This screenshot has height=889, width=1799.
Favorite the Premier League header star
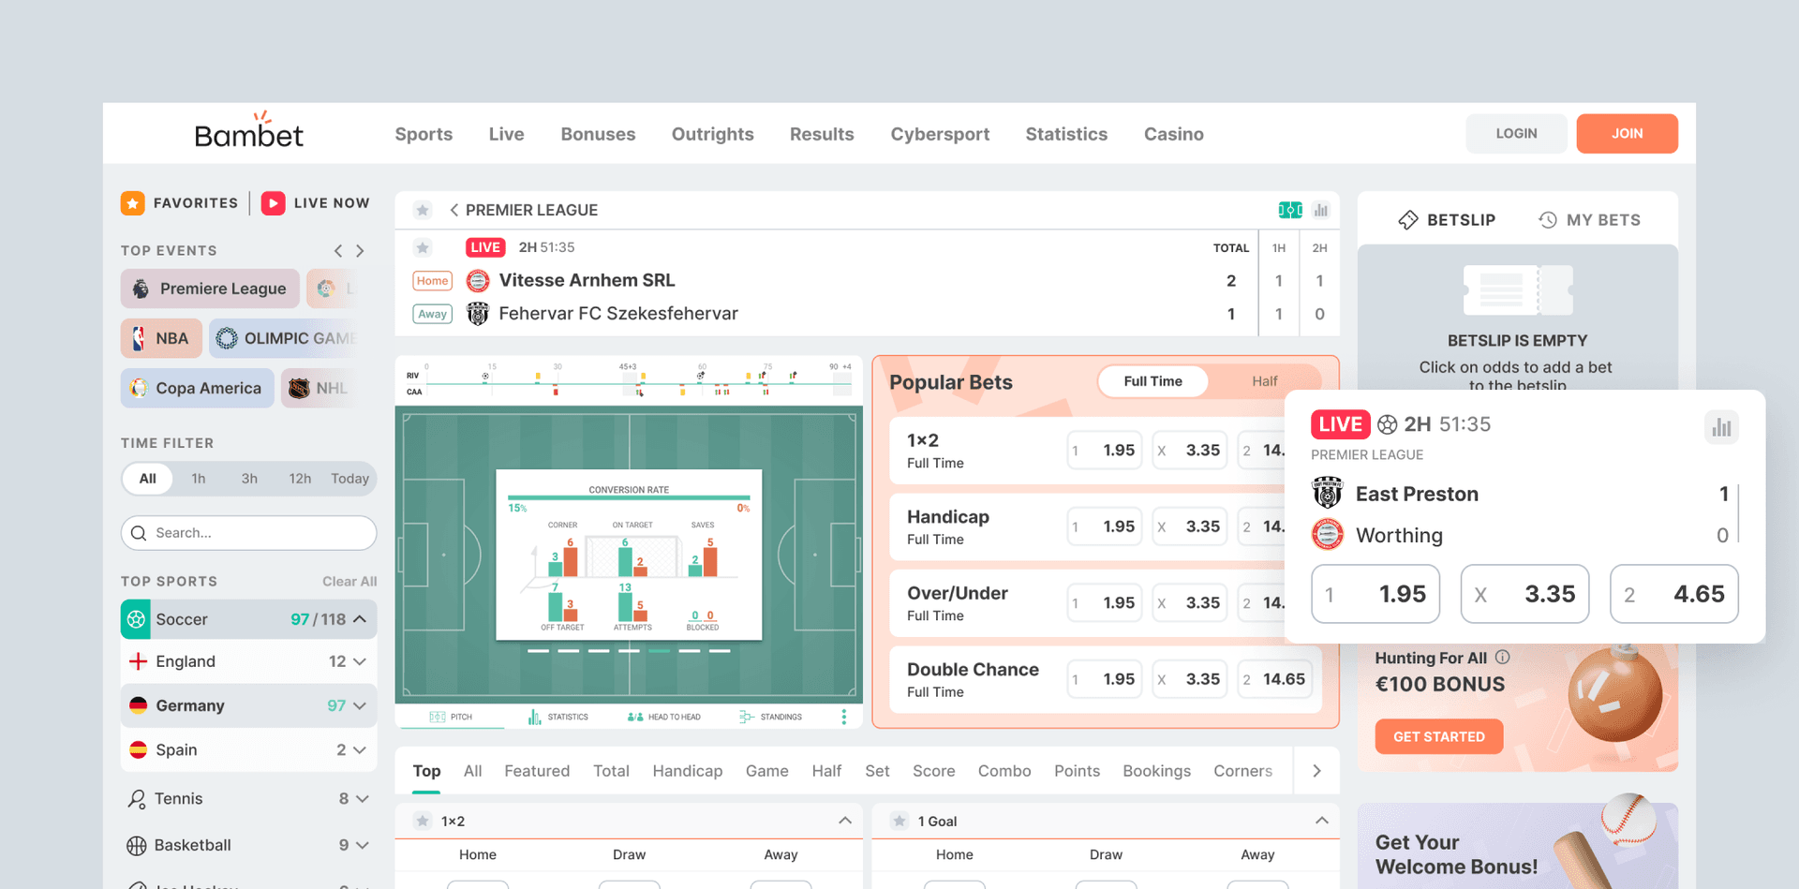423,210
